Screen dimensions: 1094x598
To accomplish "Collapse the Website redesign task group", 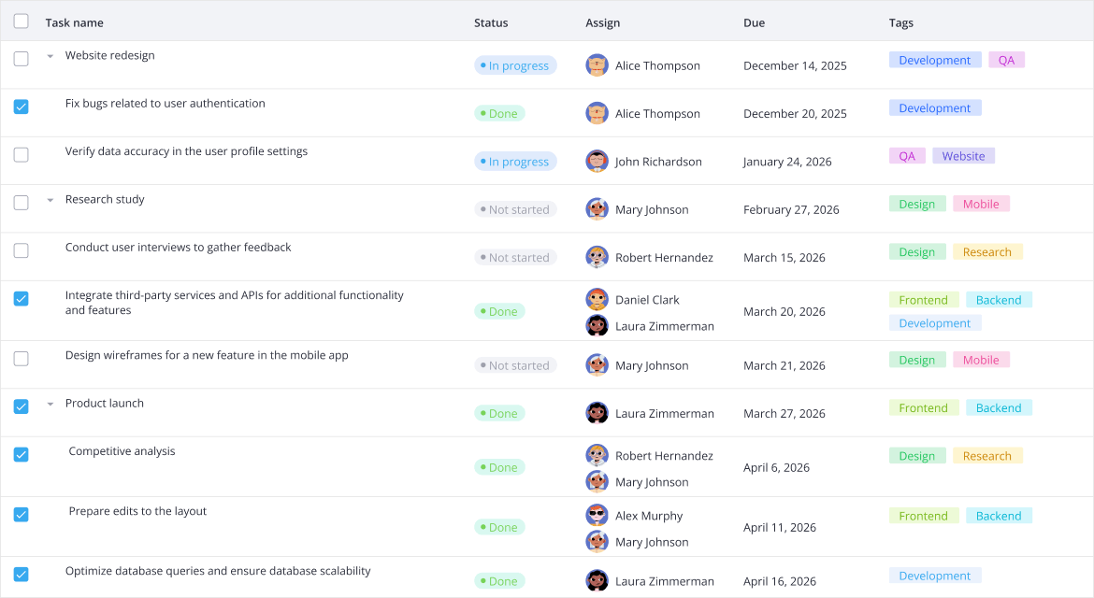I will 50,55.
